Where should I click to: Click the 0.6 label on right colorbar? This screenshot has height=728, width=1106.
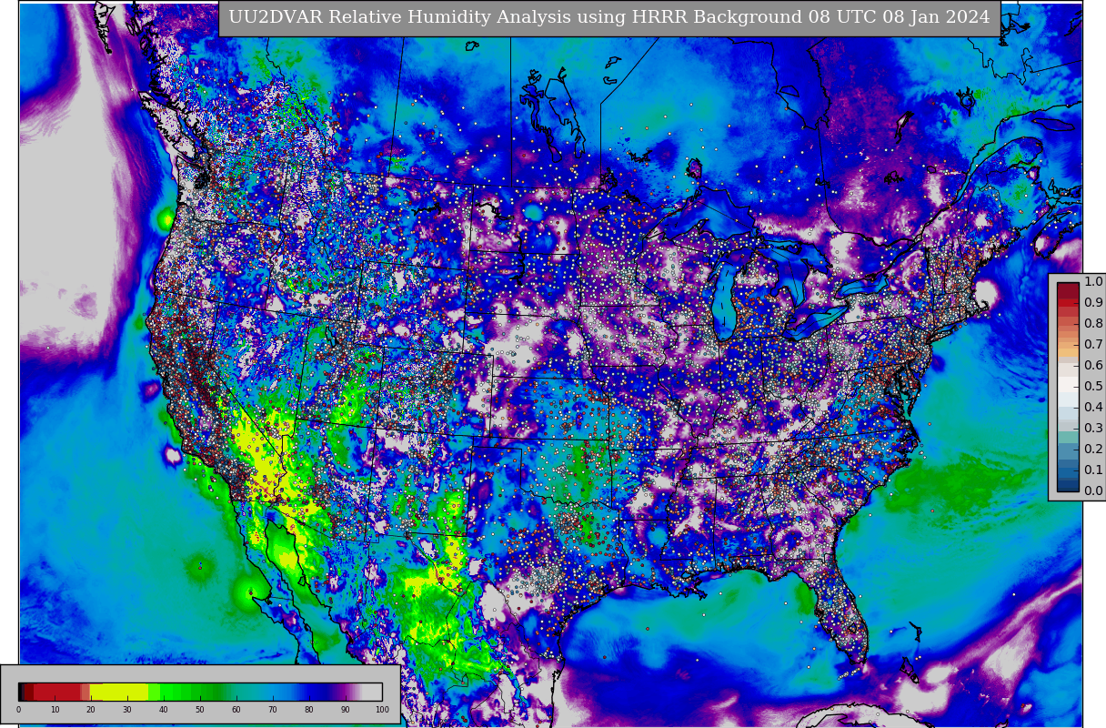[1093, 366]
